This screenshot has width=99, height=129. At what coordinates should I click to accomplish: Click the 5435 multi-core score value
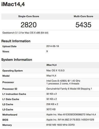83,25
